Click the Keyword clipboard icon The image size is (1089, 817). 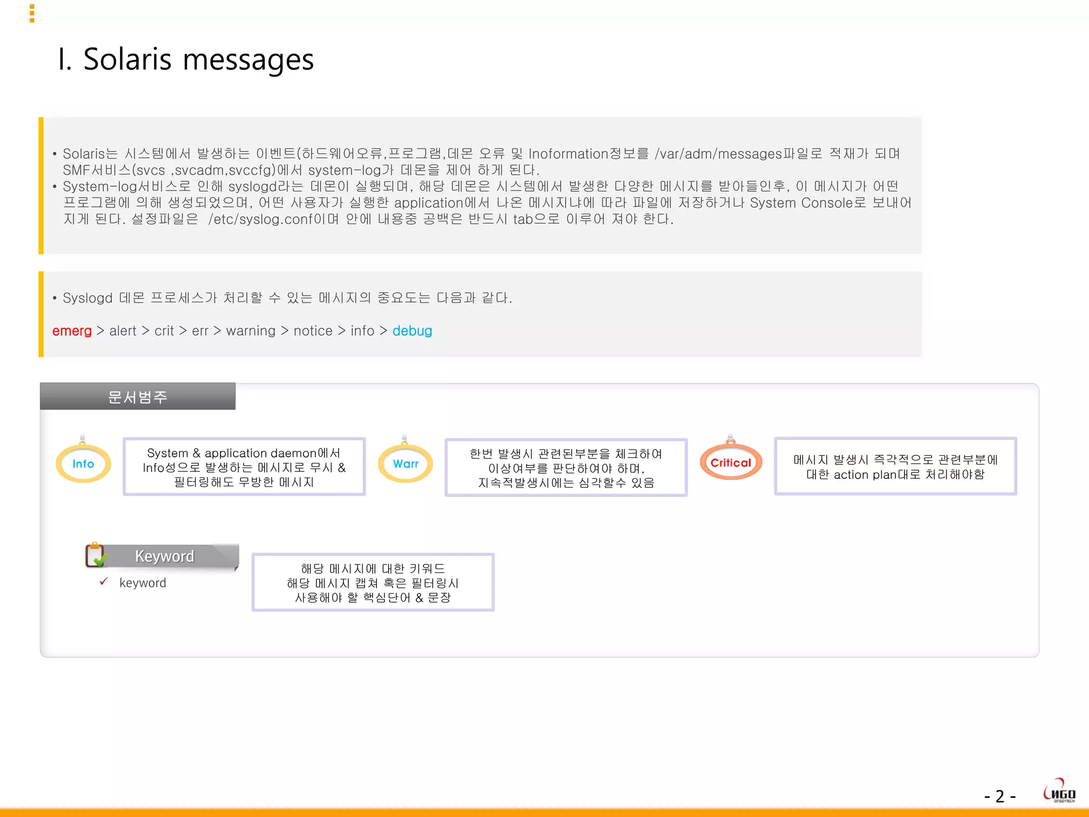pyautogui.click(x=96, y=555)
